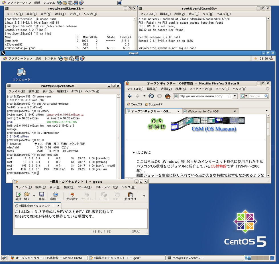Click Firefox forward arrow button

tap(138, 96)
